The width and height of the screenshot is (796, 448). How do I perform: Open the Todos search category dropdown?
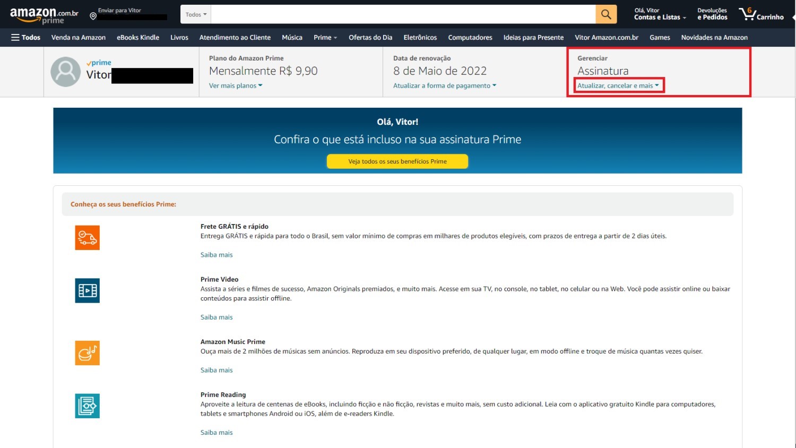point(196,14)
